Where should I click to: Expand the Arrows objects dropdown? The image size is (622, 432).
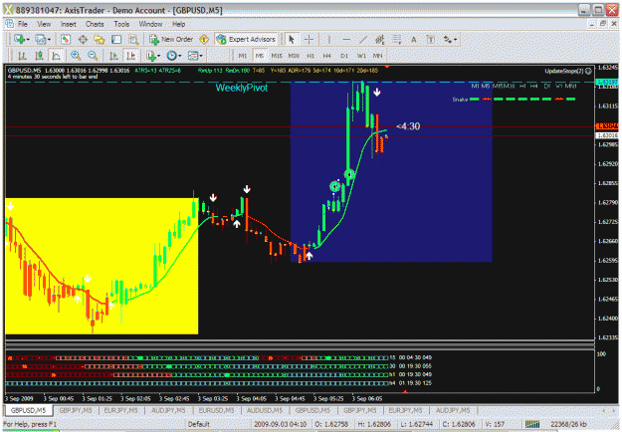[456, 40]
